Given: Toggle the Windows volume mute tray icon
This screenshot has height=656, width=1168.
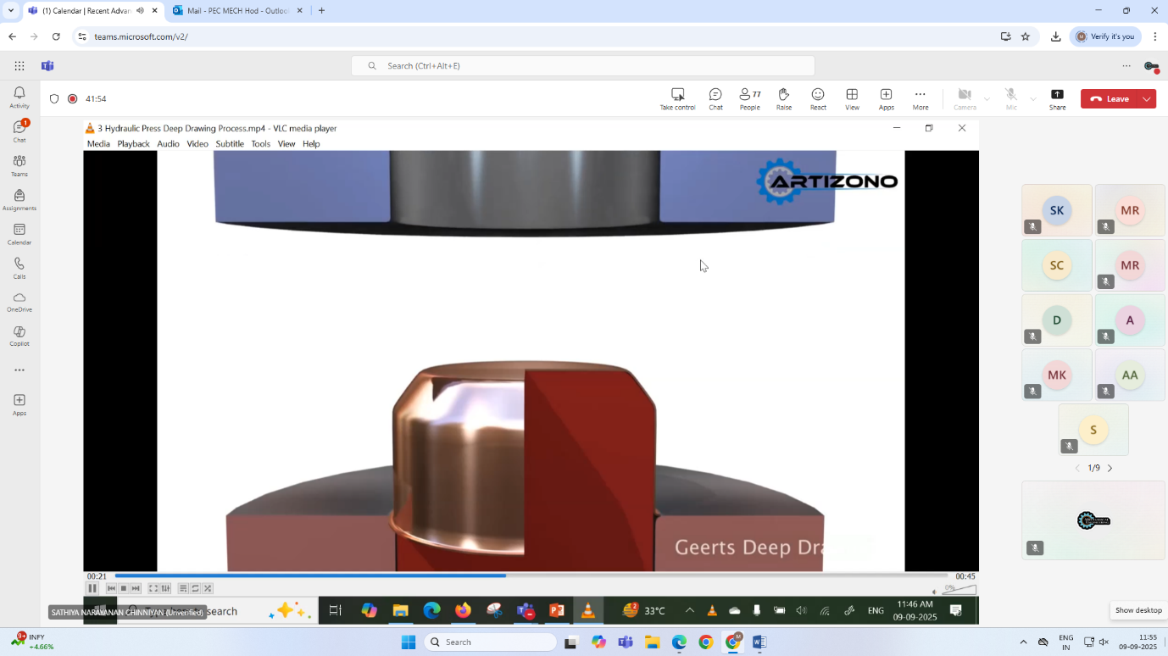Looking at the screenshot, I should pyautogui.click(x=1104, y=642).
